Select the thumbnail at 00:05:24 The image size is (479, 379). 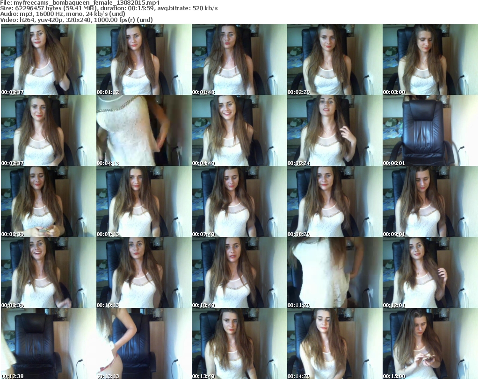(334, 130)
